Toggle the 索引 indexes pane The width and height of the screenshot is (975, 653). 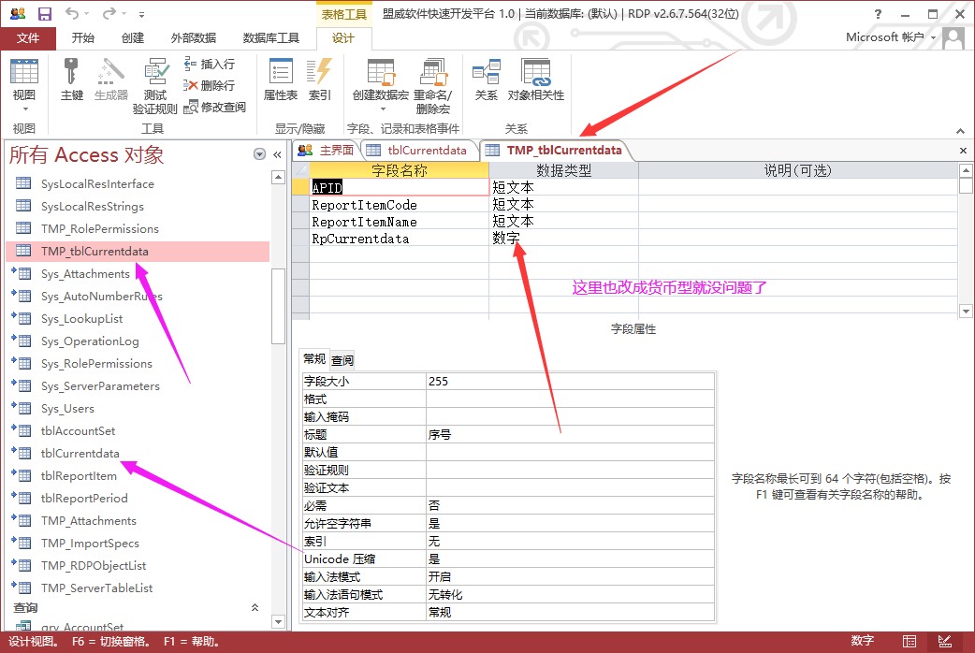[320, 80]
